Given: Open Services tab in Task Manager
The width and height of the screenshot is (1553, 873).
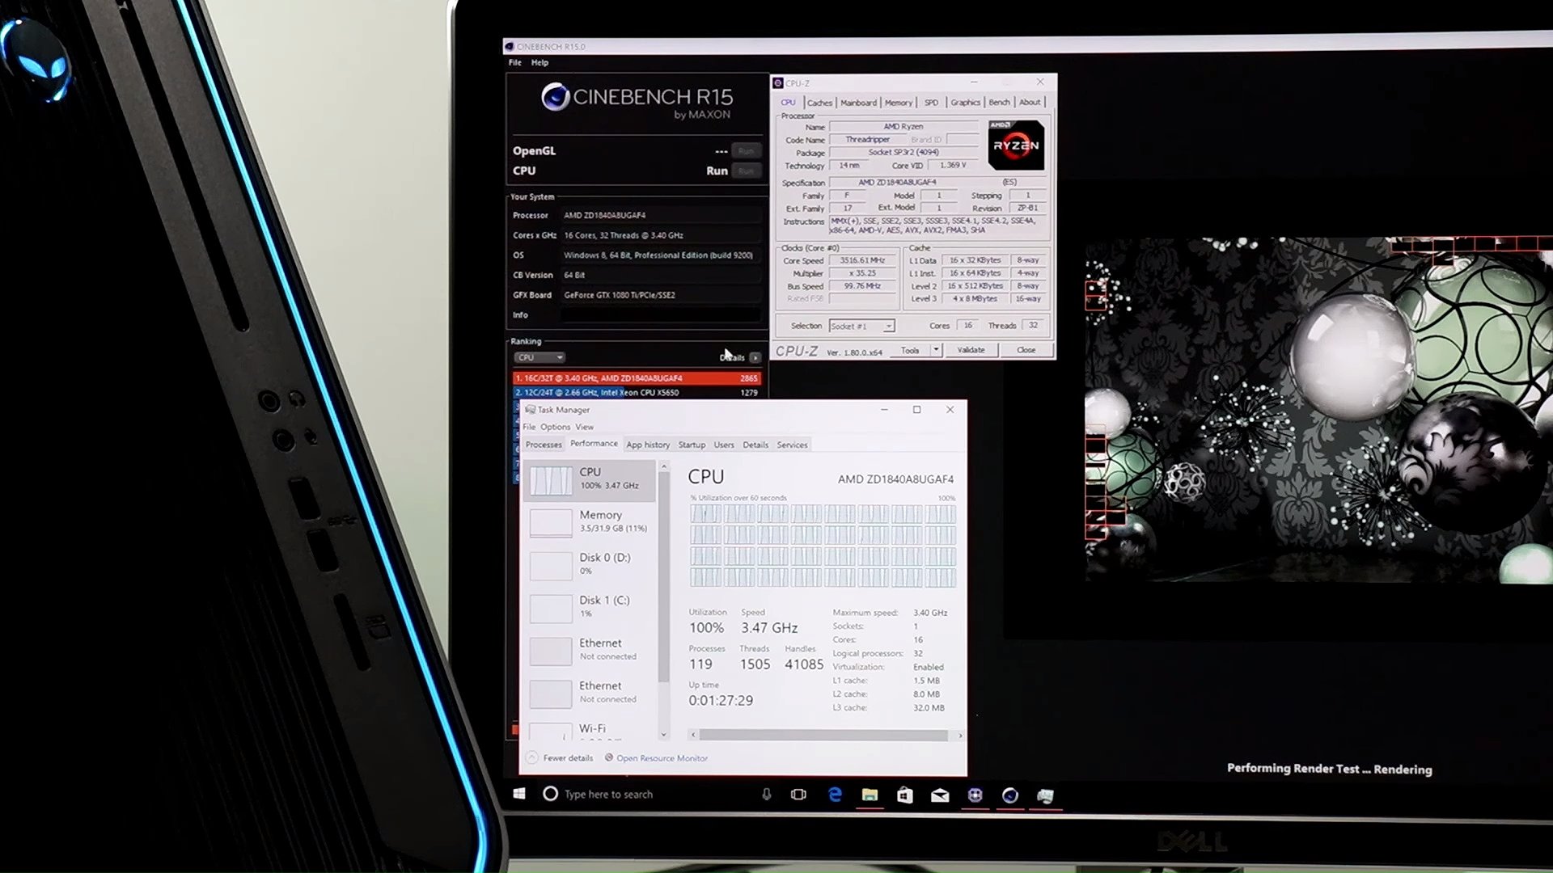Looking at the screenshot, I should (792, 445).
